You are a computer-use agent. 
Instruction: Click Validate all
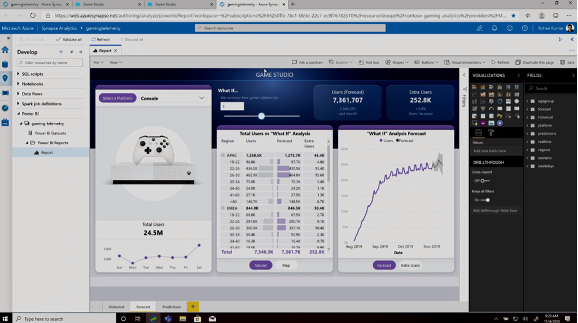[x=68, y=39]
